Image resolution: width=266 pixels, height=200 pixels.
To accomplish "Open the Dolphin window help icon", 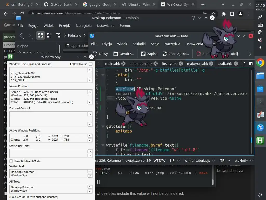I will tap(193, 18).
